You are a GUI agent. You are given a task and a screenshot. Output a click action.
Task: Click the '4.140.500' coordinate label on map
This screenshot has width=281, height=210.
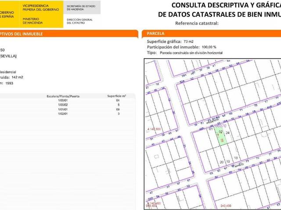pos(154,129)
